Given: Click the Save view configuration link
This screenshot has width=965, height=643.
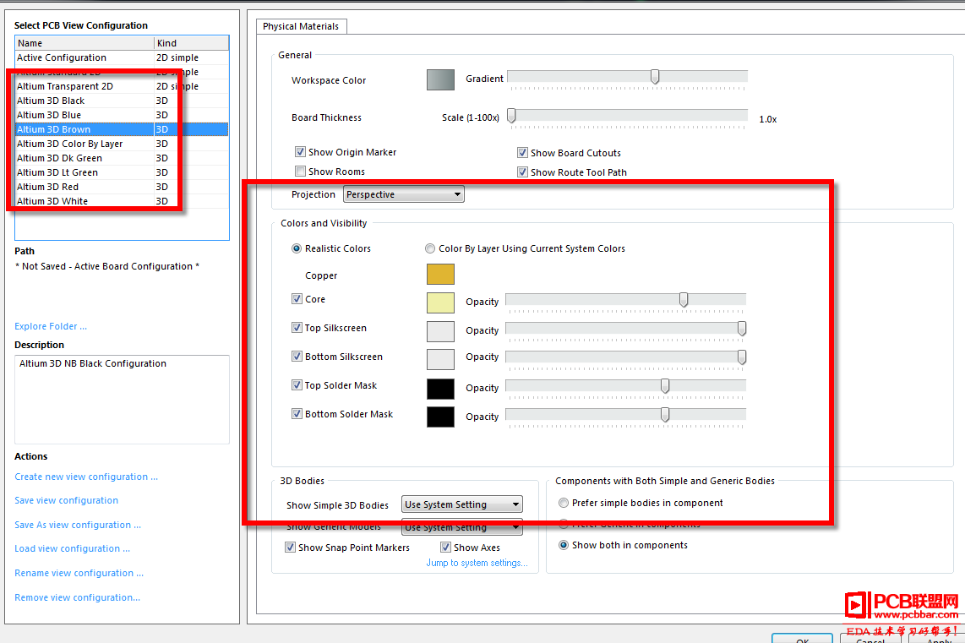Looking at the screenshot, I should pos(67,500).
